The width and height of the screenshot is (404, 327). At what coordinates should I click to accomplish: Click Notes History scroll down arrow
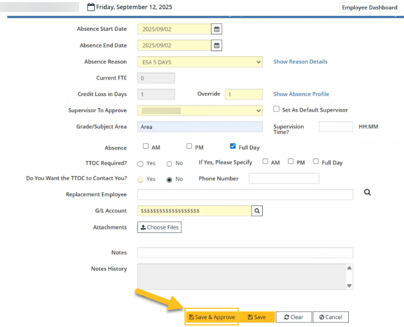click(x=349, y=285)
